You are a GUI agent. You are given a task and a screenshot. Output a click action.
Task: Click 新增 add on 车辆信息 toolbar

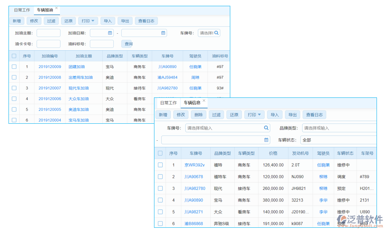pos(163,114)
